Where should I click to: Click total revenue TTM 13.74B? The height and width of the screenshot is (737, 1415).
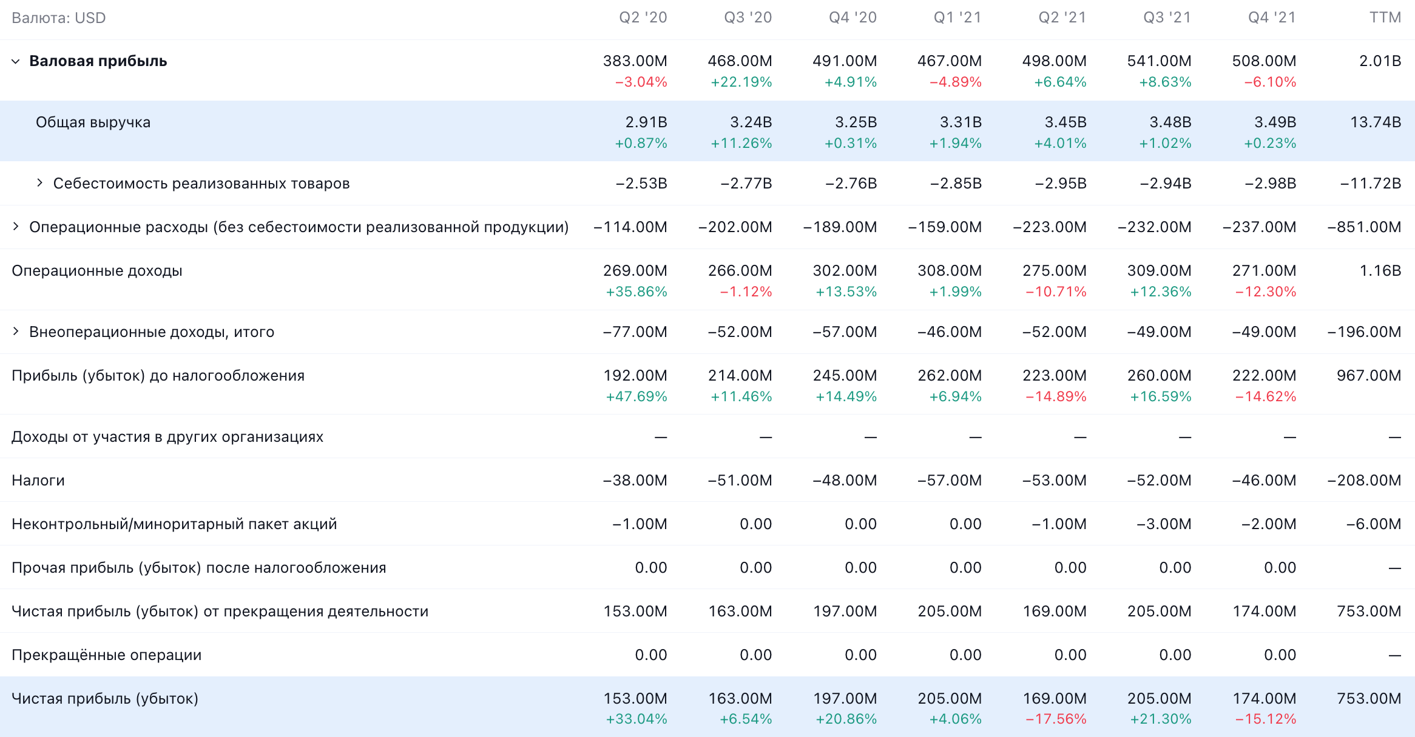pos(1376,122)
